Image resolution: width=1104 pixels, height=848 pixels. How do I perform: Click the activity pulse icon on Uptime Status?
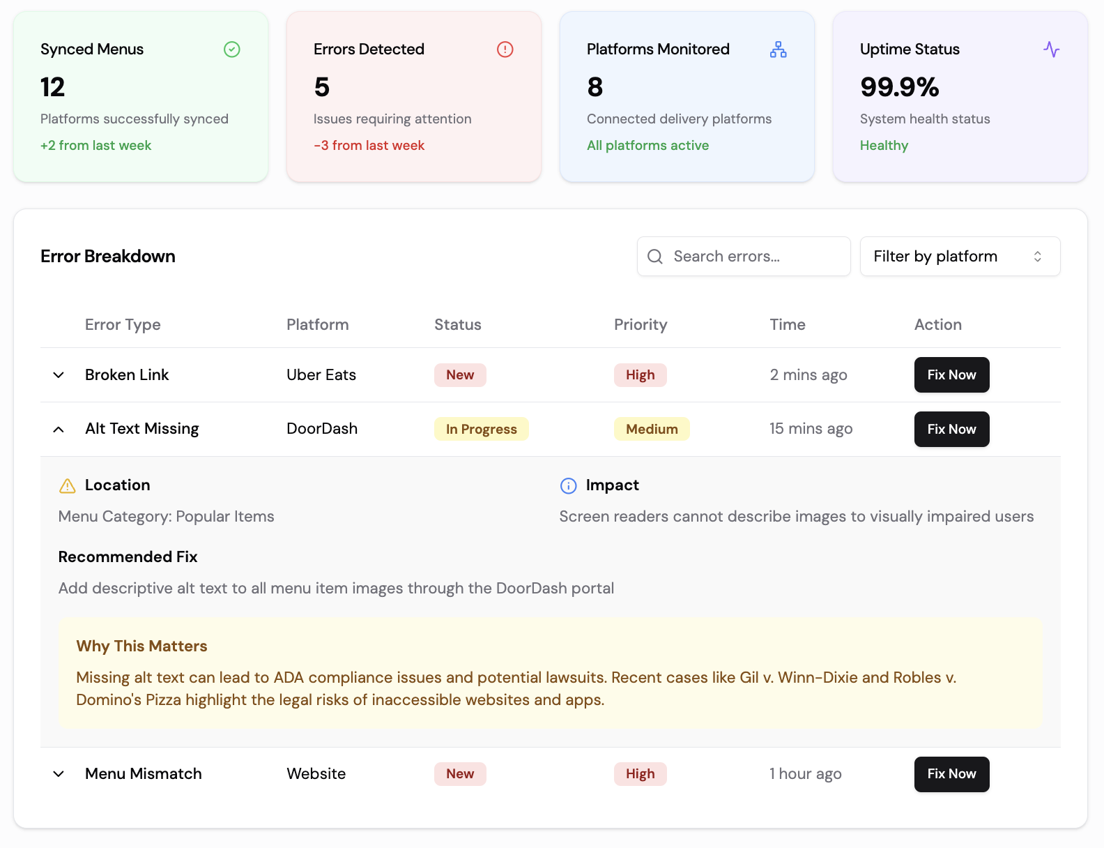tap(1052, 50)
